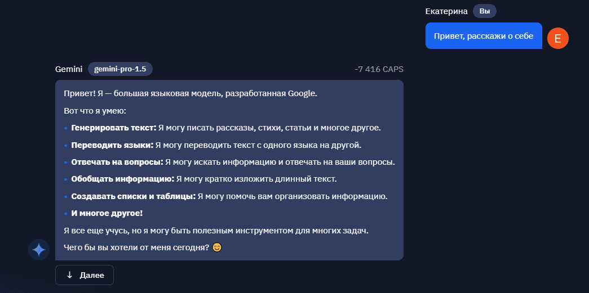Click the Gemini sparkle avatar icon
Image resolution: width=589 pixels, height=293 pixels.
(x=39, y=250)
